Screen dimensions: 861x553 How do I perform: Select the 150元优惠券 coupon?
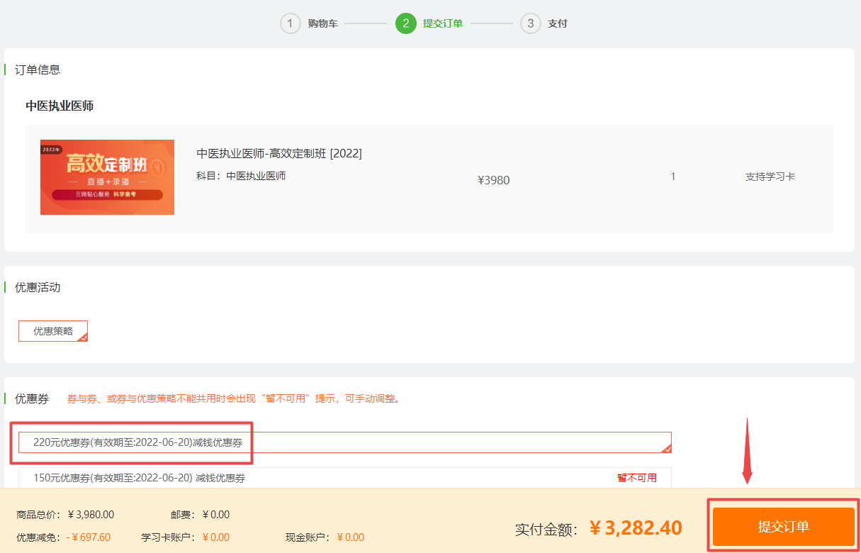point(139,478)
